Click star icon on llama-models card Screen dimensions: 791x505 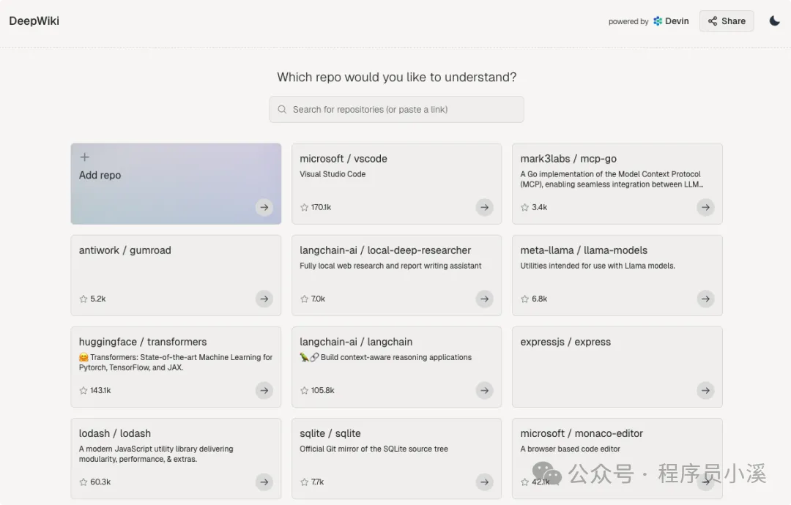tap(524, 299)
